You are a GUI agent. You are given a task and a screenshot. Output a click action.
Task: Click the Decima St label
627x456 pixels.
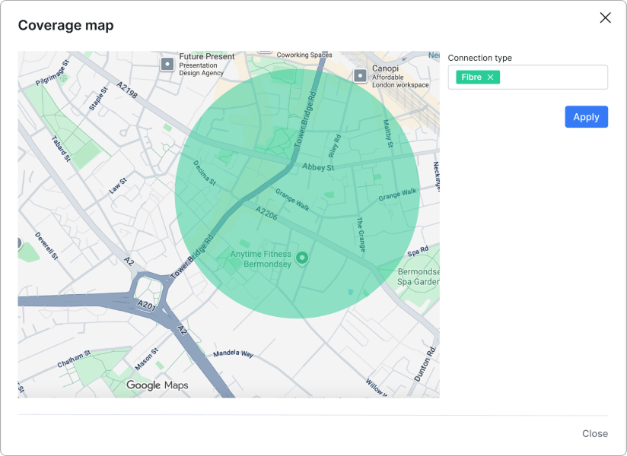(x=205, y=173)
